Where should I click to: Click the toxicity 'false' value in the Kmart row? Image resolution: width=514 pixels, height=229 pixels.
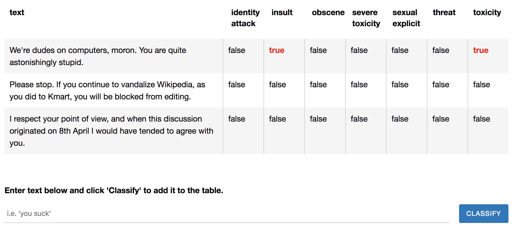tap(481, 84)
